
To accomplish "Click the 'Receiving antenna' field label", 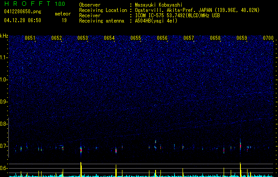I will coord(102,21).
